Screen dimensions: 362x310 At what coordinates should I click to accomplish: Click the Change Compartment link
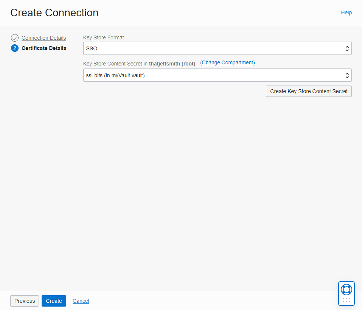[227, 62]
